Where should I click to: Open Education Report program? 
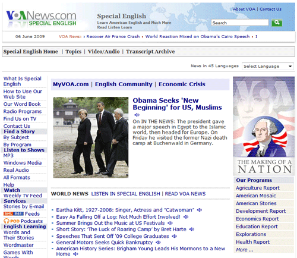coord(257,226)
